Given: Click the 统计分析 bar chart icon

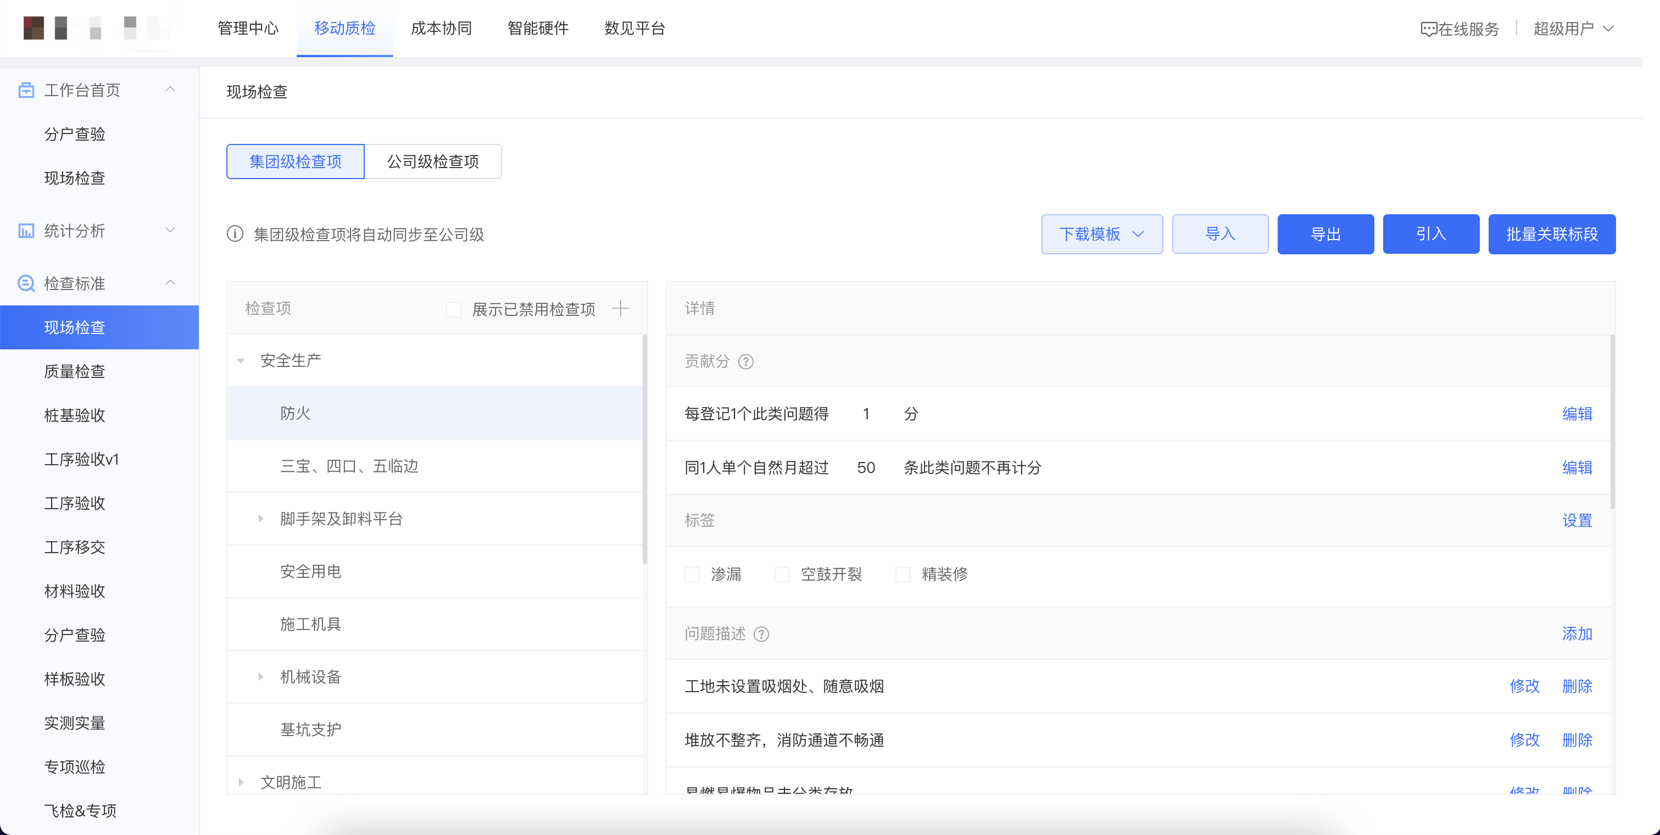Looking at the screenshot, I should [26, 231].
